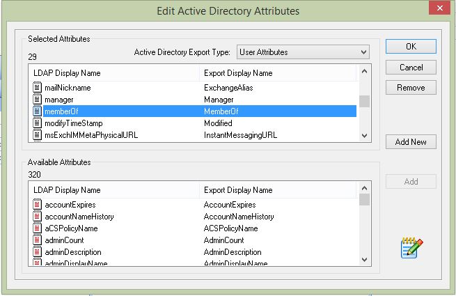Click the msExchIMMetaPhysicalURL row icon

click(x=37, y=135)
